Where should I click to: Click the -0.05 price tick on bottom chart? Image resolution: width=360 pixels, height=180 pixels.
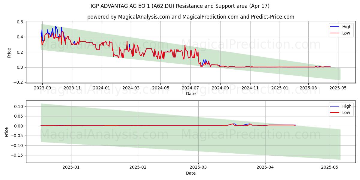coord(17,136)
